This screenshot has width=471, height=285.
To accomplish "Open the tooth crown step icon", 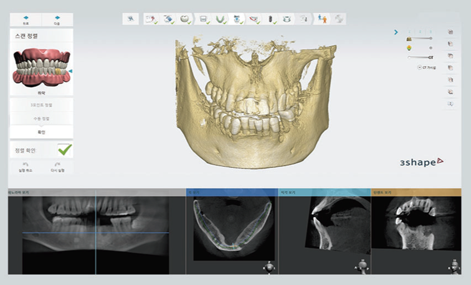I will [185, 19].
